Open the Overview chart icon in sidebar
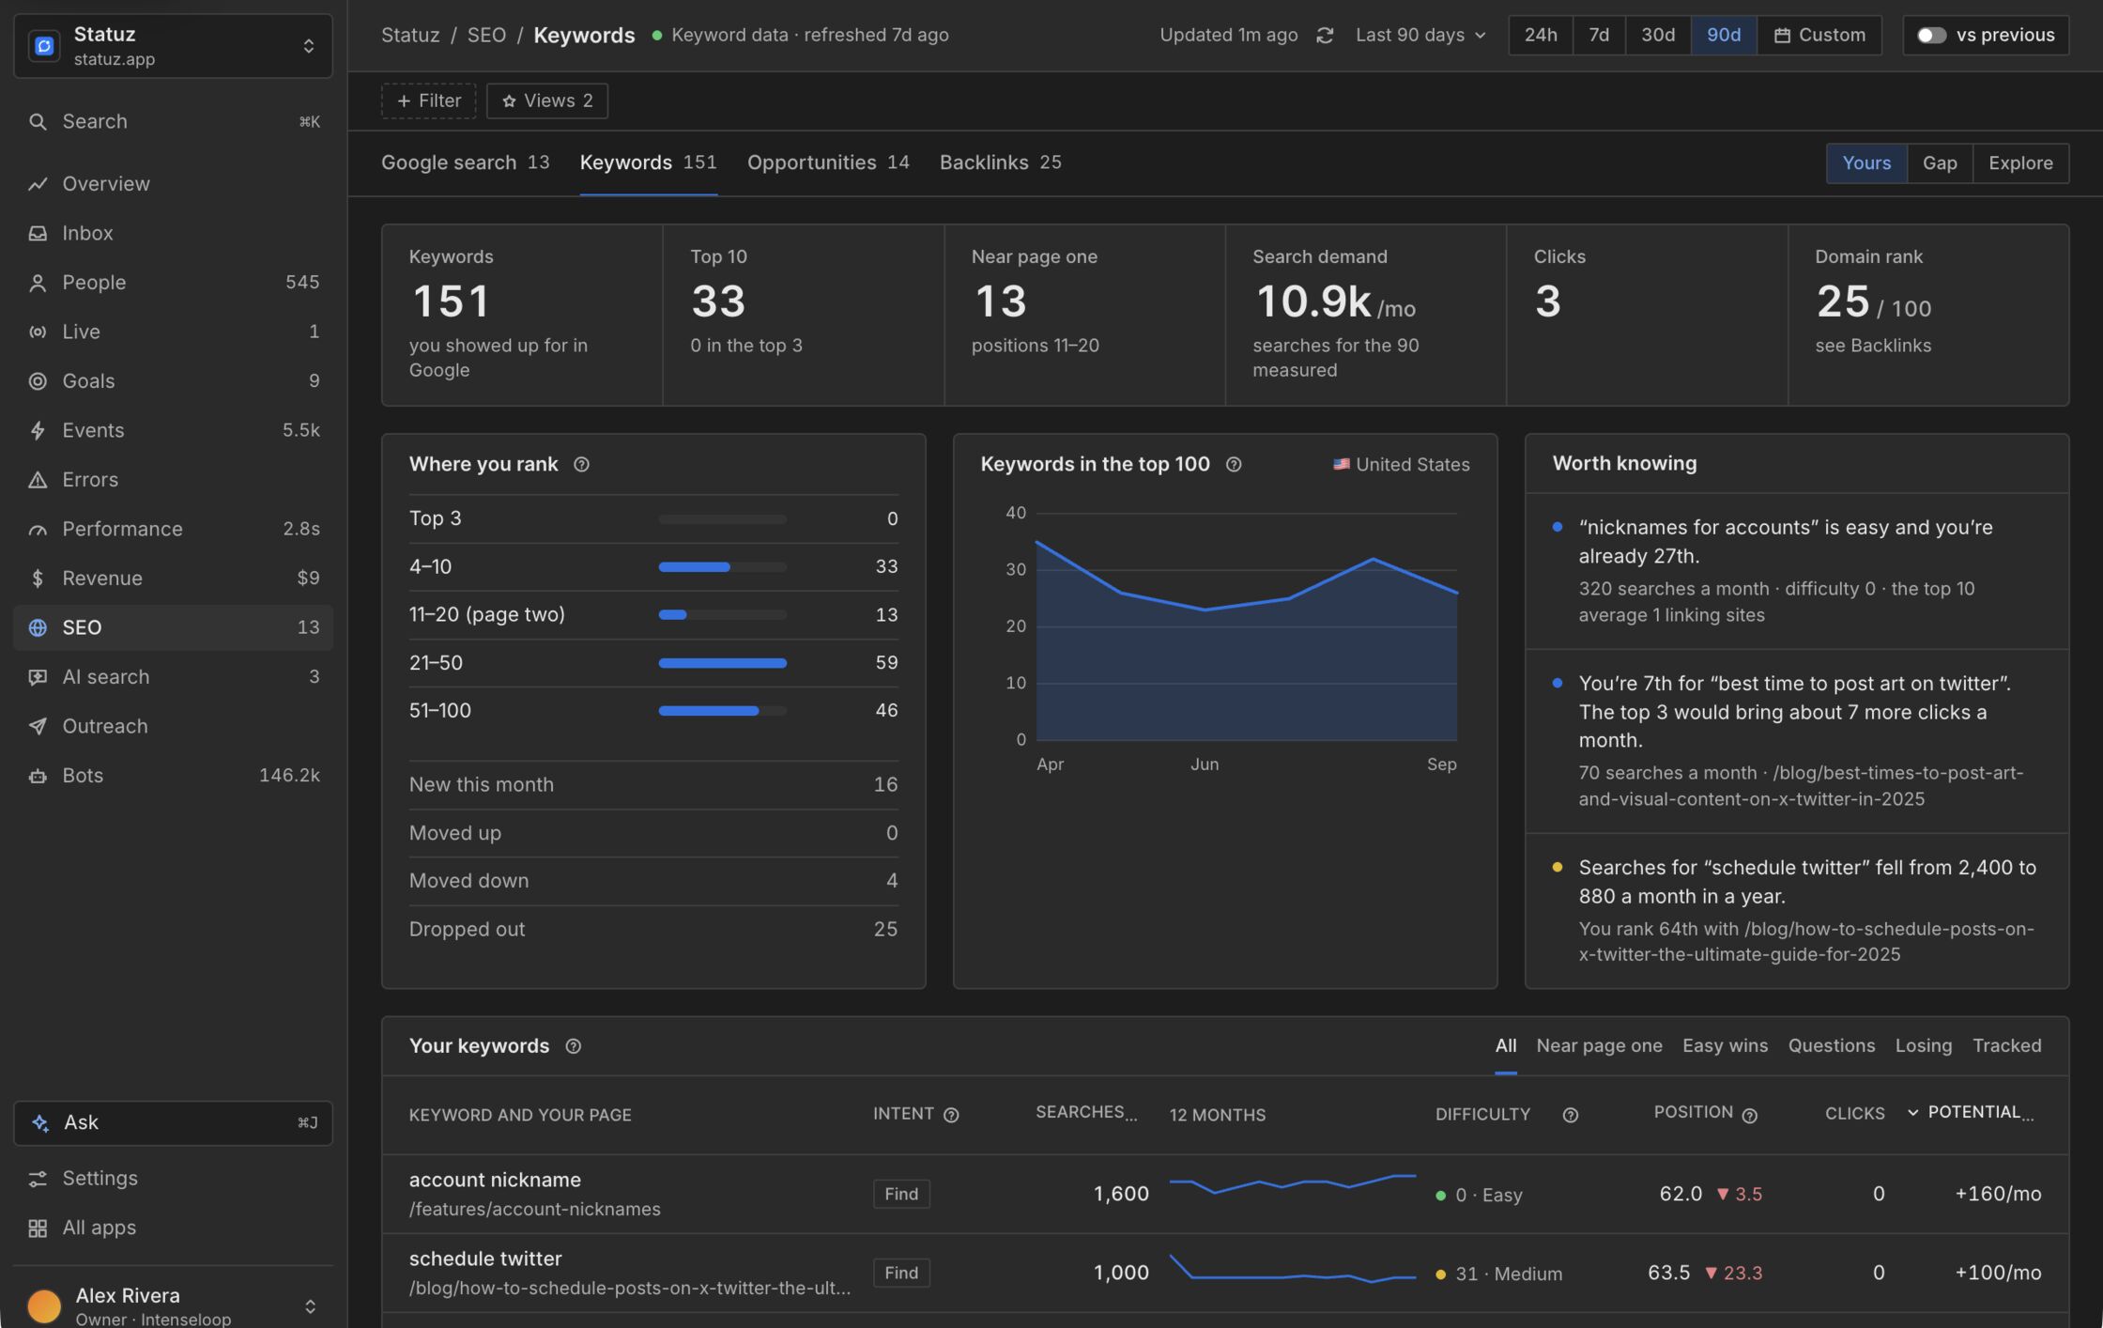Image resolution: width=2103 pixels, height=1328 pixels. point(38,184)
